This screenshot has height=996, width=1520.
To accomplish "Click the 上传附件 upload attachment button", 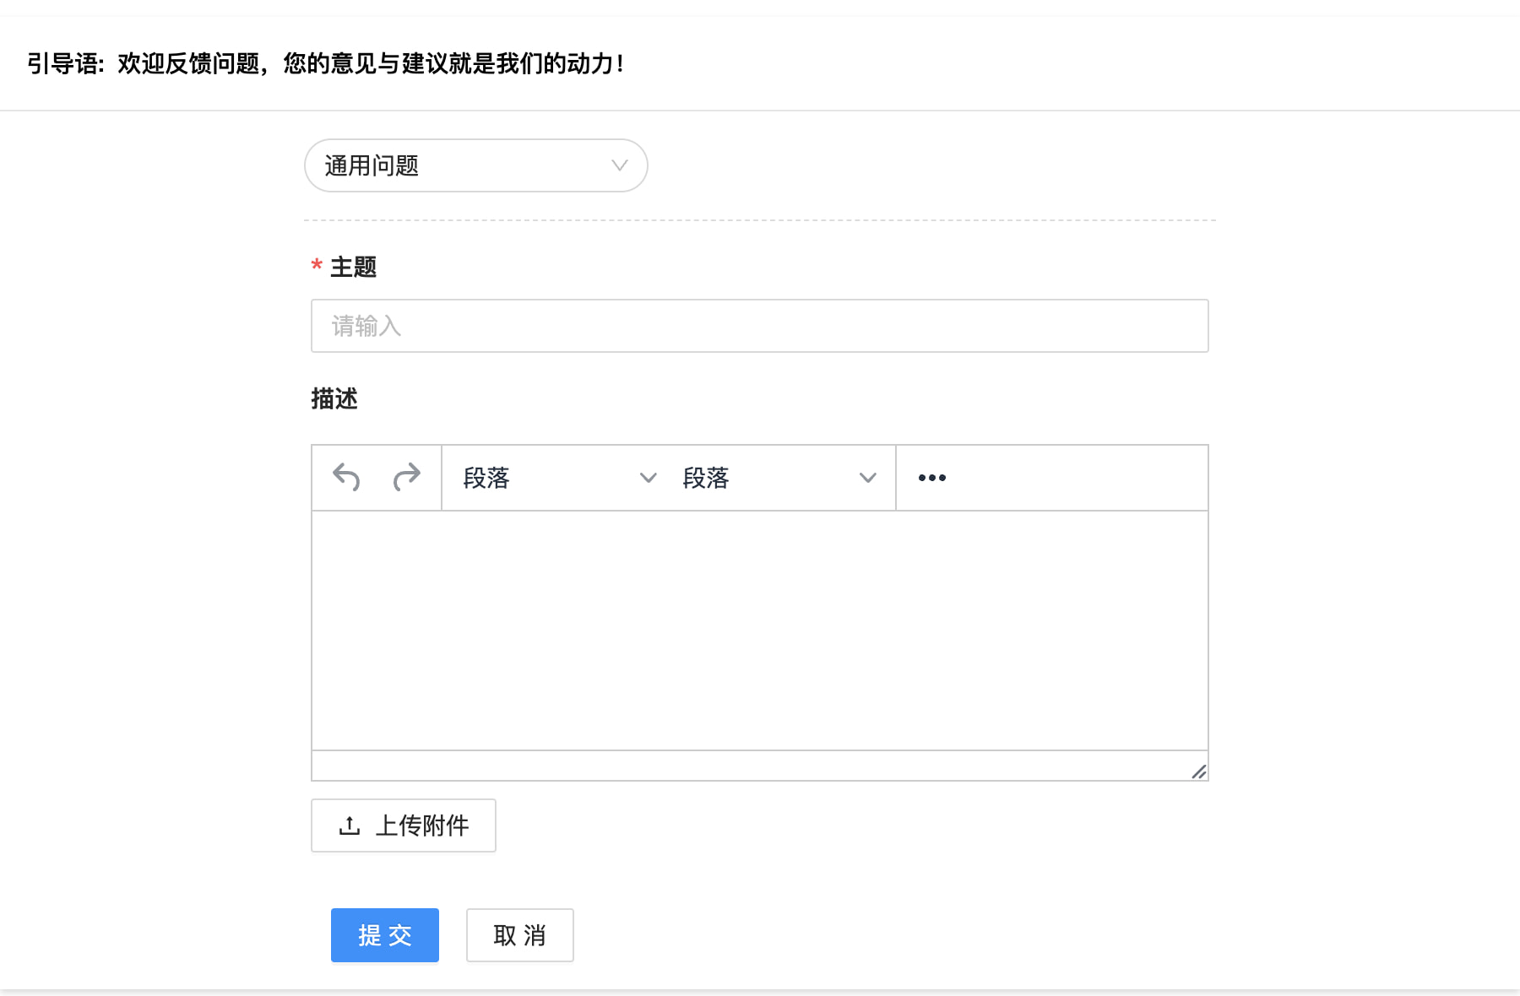I will tap(403, 825).
